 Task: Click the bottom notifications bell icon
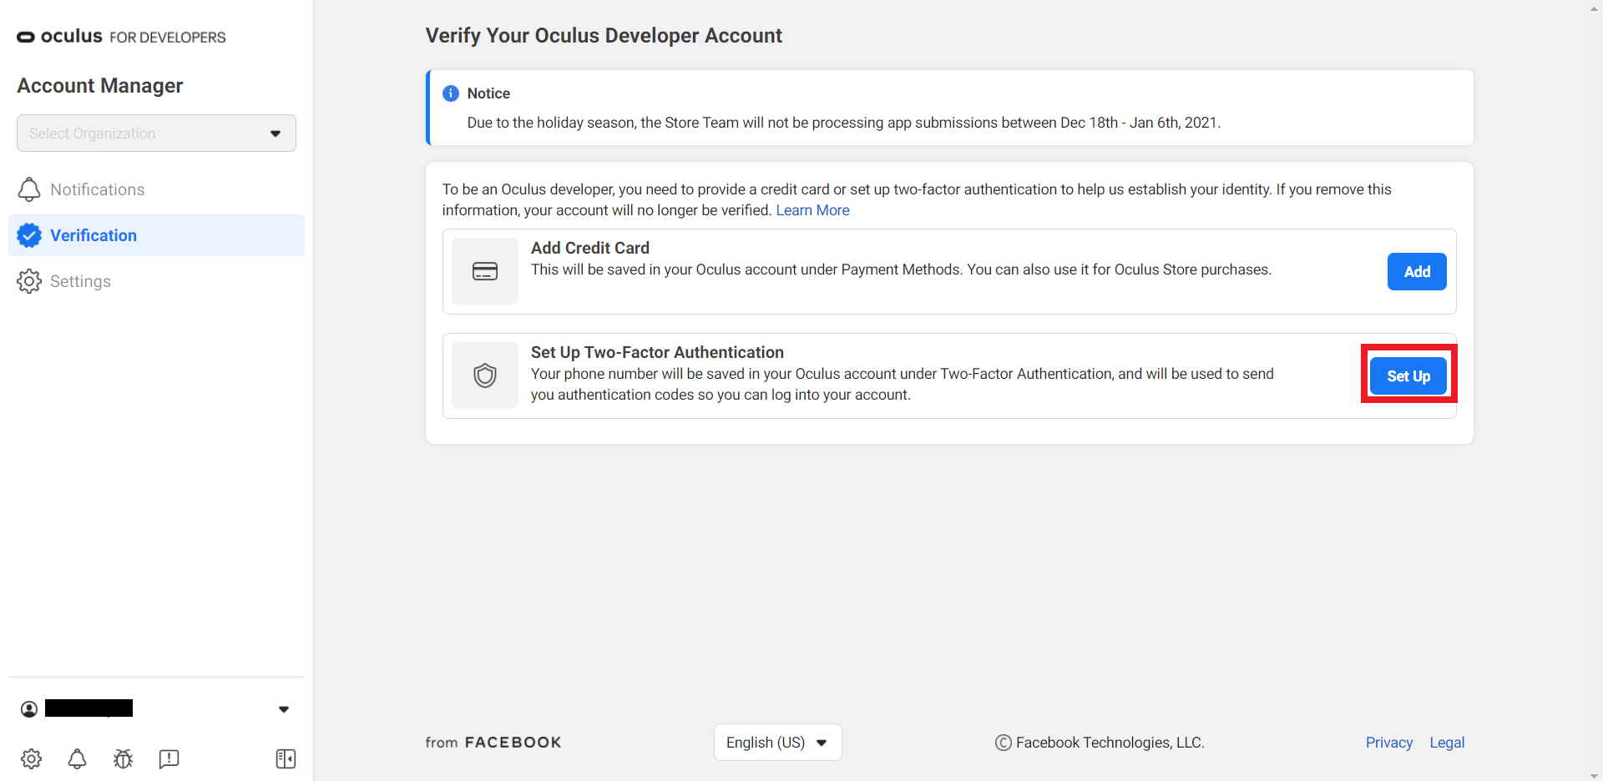coord(77,758)
